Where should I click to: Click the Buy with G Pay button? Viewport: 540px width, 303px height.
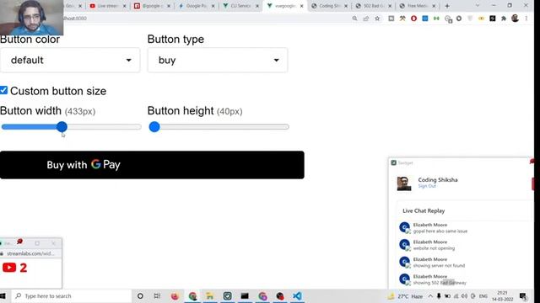pyautogui.click(x=152, y=165)
